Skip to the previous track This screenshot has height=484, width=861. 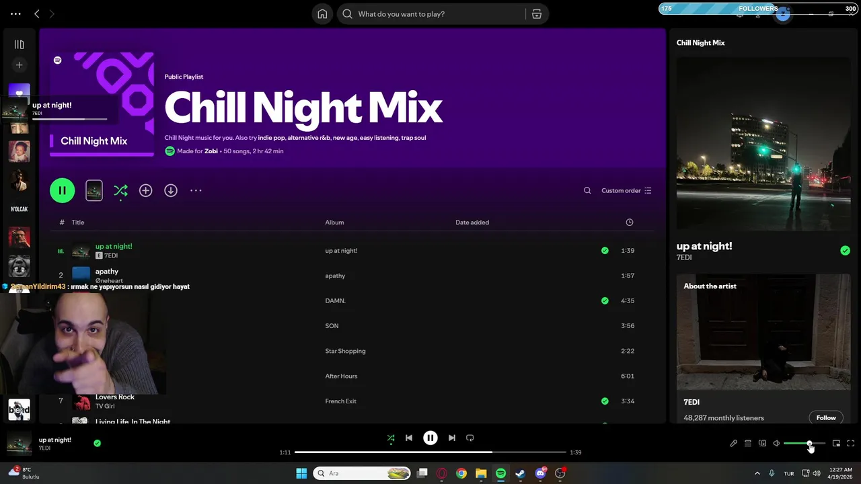(x=409, y=438)
